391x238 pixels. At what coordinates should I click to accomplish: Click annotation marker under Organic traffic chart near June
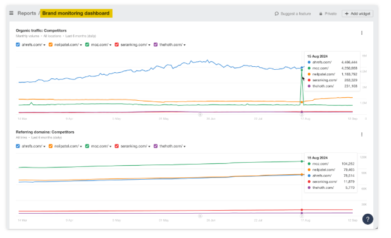200,115
